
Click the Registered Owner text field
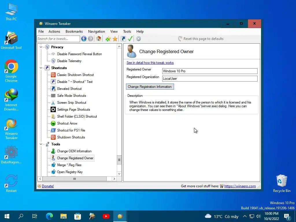pos(210,71)
